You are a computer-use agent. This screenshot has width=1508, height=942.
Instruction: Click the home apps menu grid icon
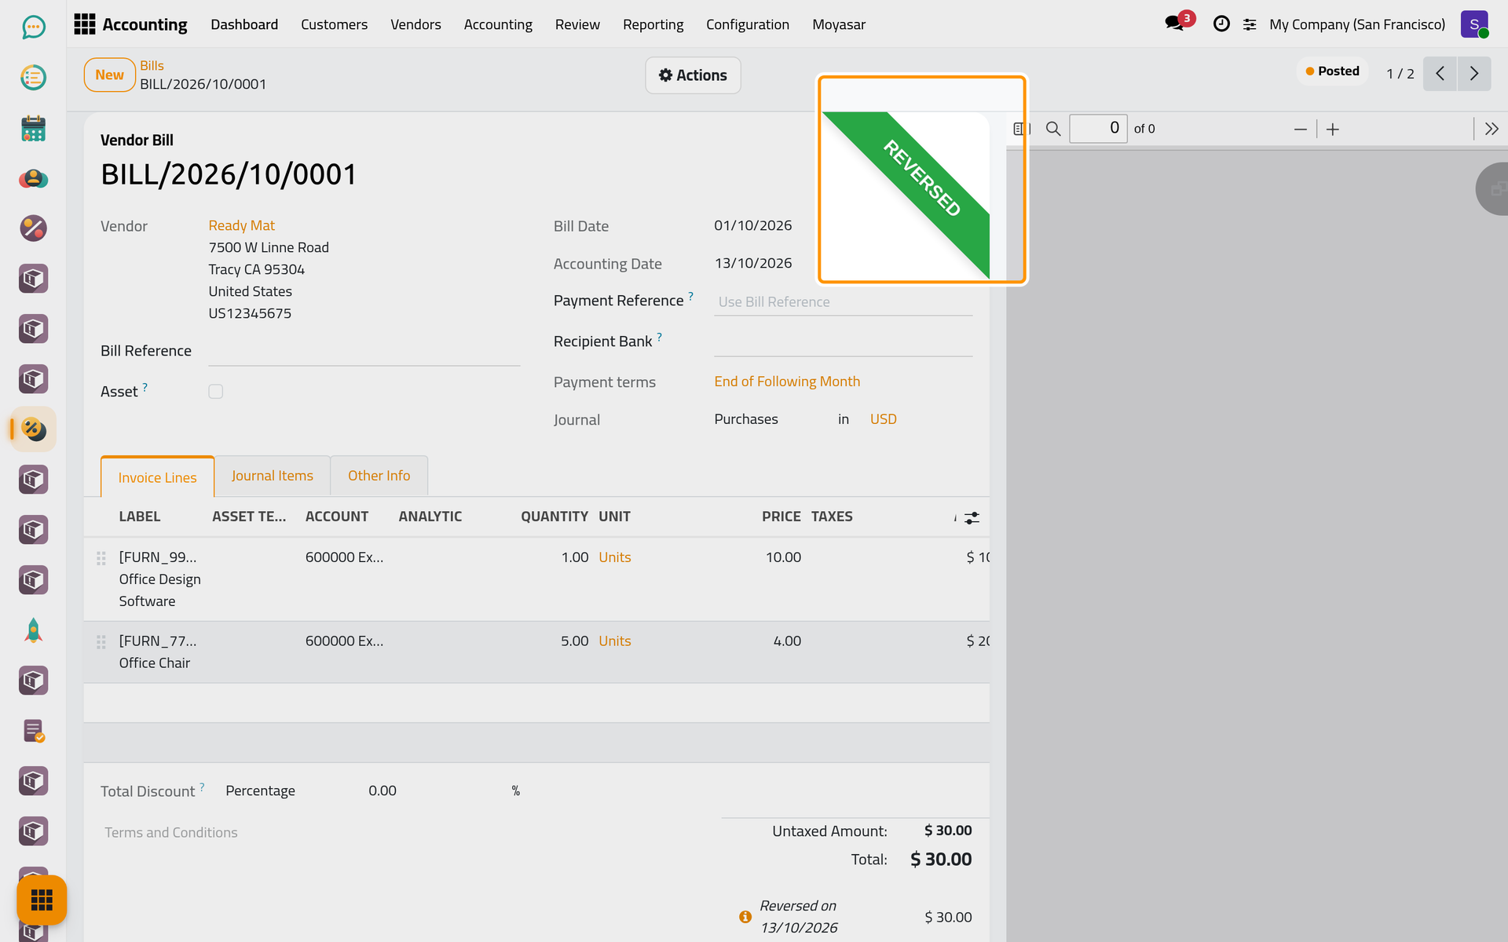pyautogui.click(x=84, y=24)
